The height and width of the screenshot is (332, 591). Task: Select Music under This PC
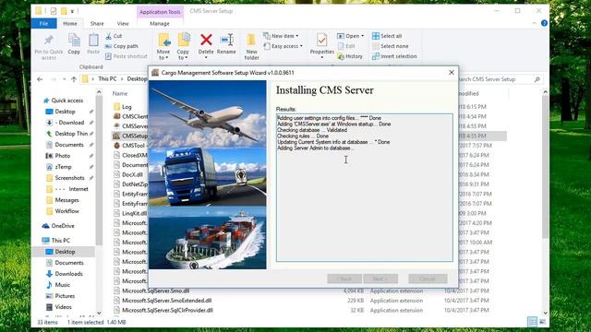pyautogui.click(x=63, y=285)
